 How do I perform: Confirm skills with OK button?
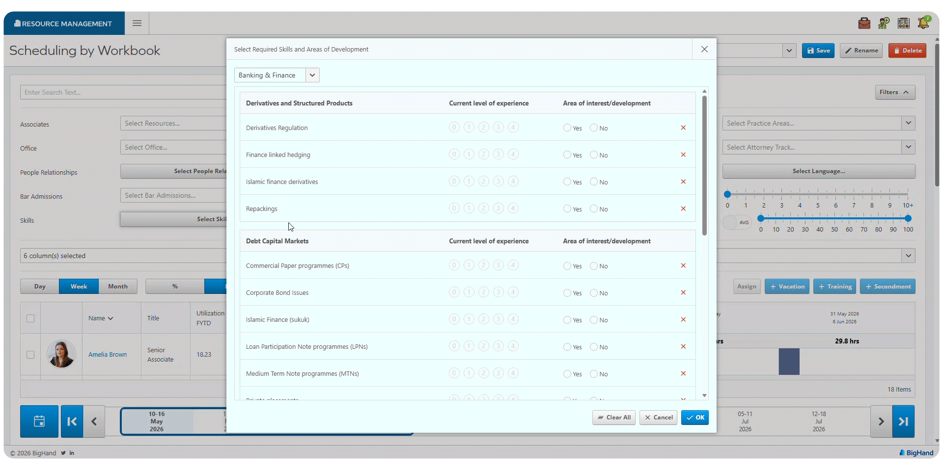pos(695,418)
